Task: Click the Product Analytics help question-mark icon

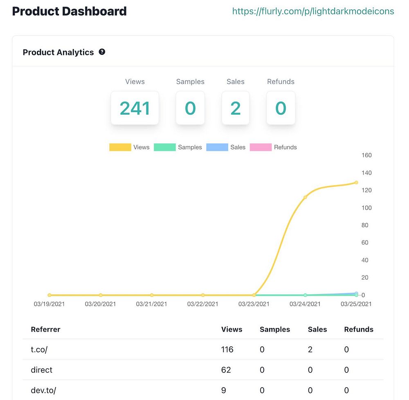Action: (x=102, y=52)
